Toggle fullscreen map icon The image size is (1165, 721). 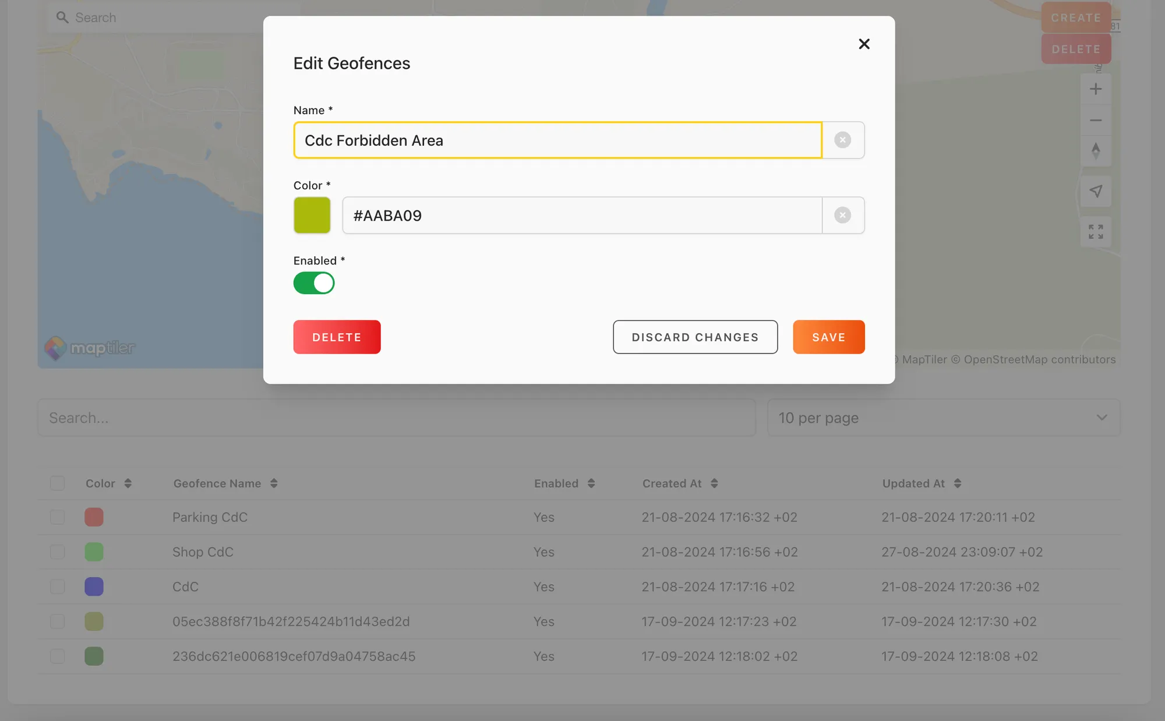tap(1096, 231)
